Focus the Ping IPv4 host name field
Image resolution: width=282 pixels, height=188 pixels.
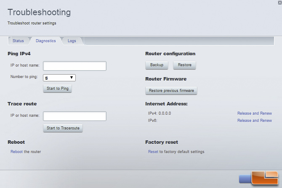point(74,66)
